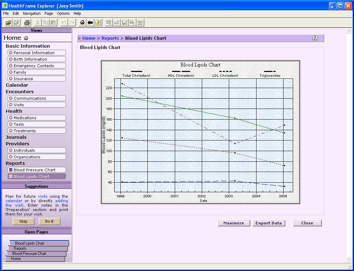The image size is (354, 271).
Task: Open Treatments under Health
Action: pos(37,131)
